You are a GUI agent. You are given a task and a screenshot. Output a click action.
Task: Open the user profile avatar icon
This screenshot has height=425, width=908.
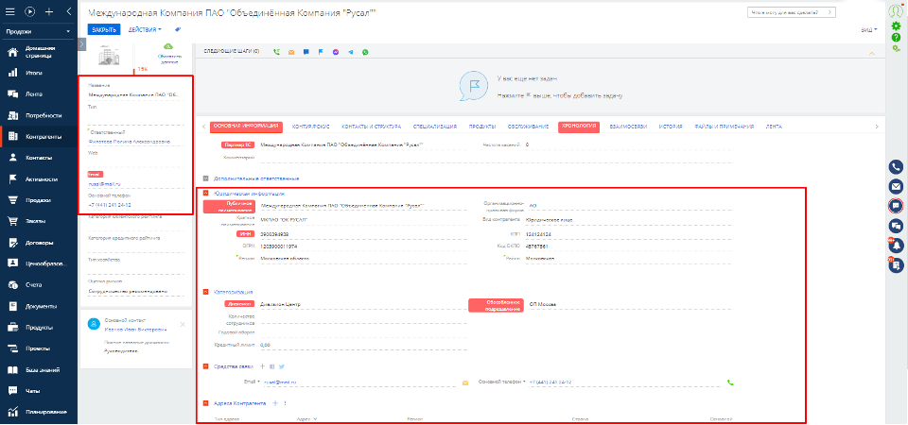pos(896,11)
